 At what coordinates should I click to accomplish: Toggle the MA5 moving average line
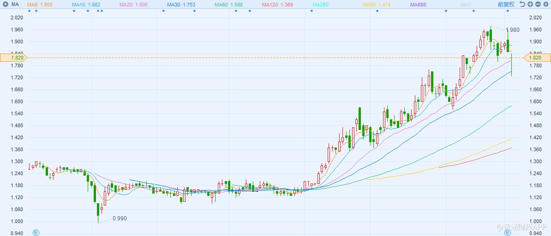point(39,4)
